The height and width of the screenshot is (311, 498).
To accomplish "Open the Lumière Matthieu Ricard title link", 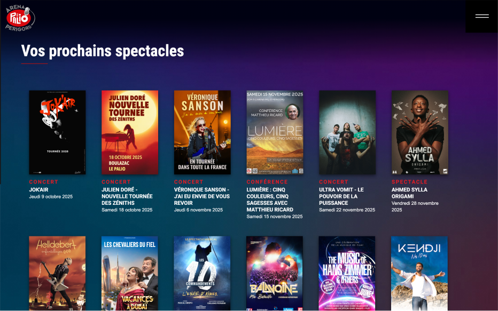I will 270,200.
